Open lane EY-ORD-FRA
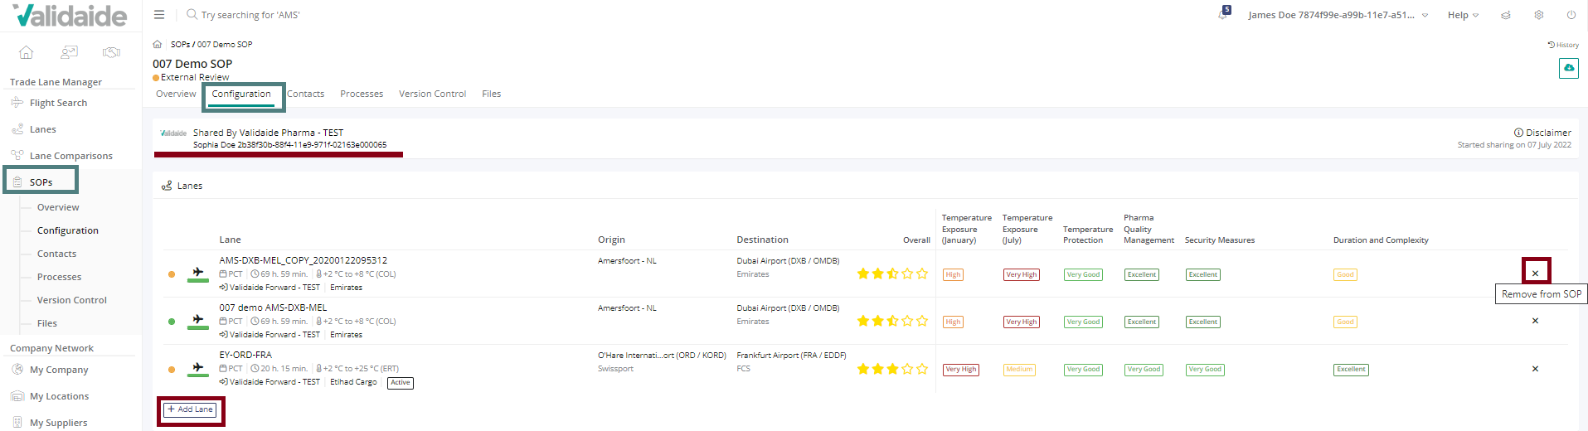 245,355
